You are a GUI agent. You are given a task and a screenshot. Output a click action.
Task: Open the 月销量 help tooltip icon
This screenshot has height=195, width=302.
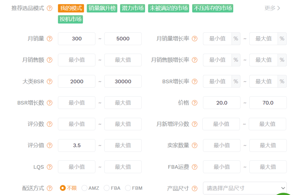point(49,39)
